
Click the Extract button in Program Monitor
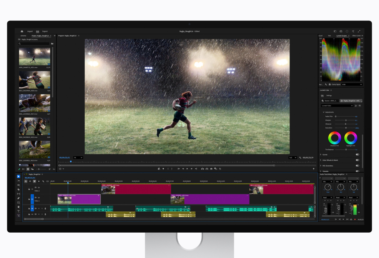[207, 169]
